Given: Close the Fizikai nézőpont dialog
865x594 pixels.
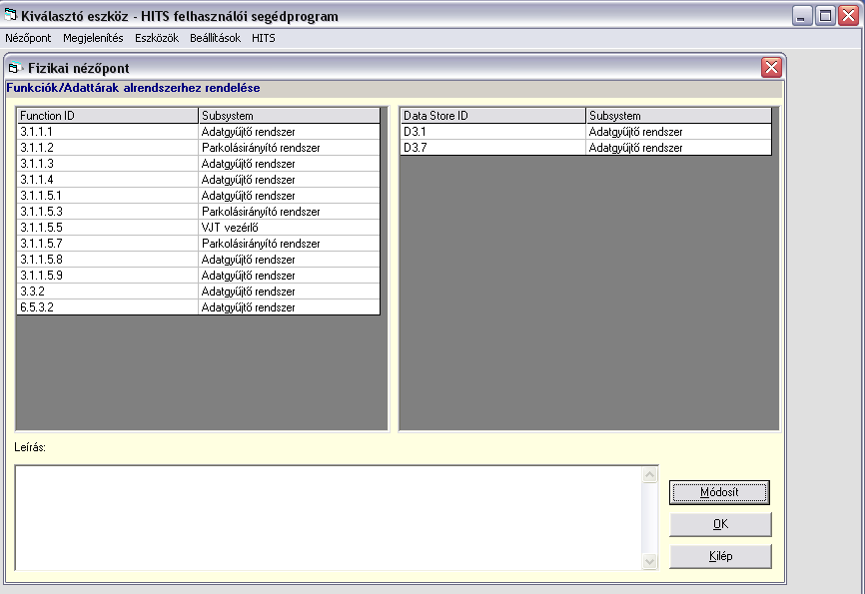Looking at the screenshot, I should (x=771, y=67).
